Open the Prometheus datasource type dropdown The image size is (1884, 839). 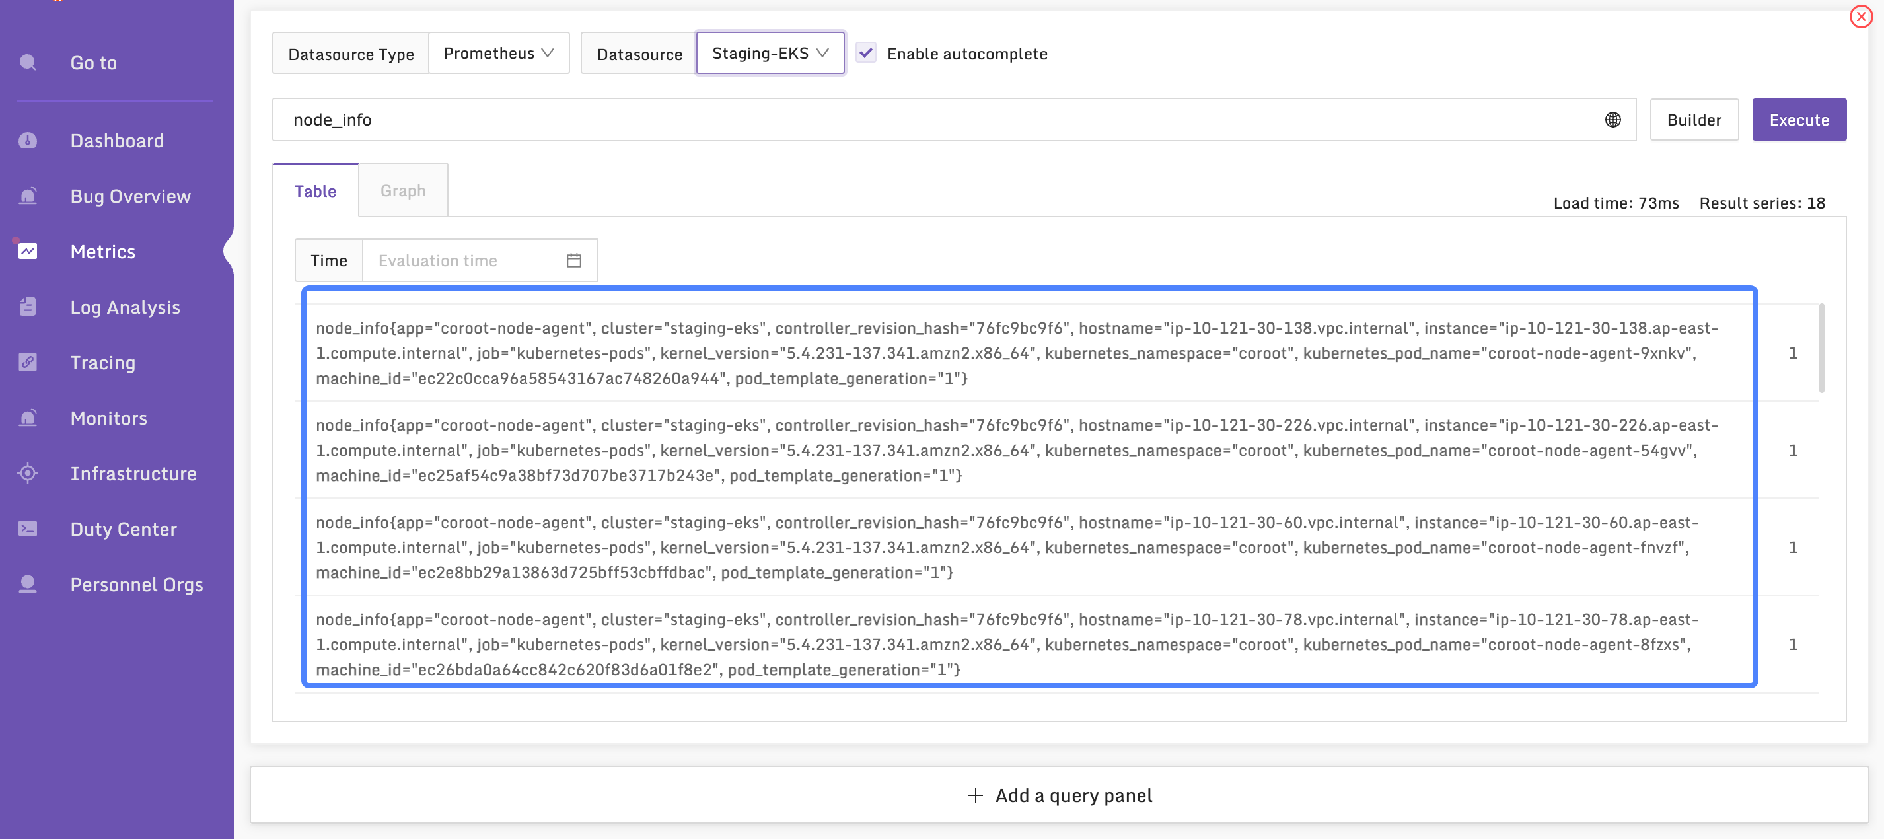(499, 53)
